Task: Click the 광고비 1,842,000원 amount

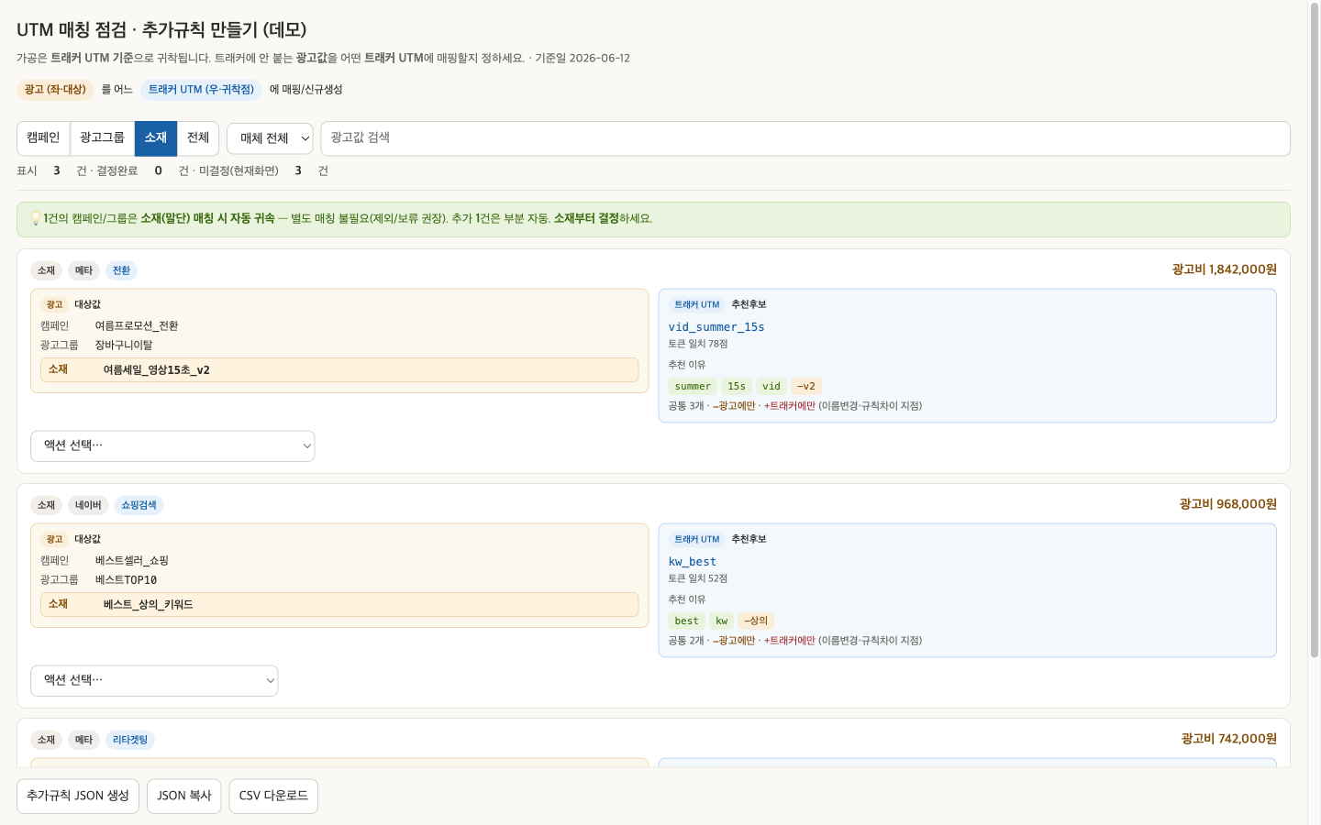Action: 1224,269
